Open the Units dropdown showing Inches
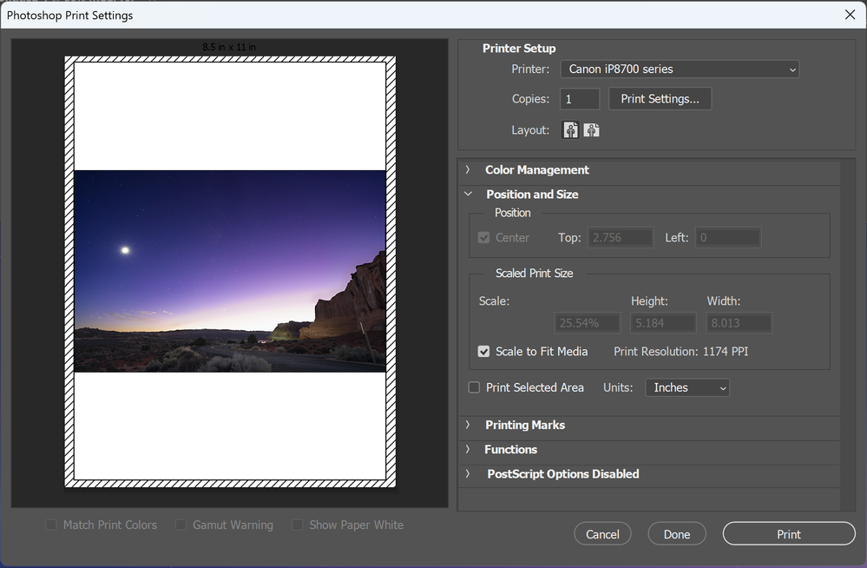Image resolution: width=867 pixels, height=568 pixels. [x=687, y=387]
